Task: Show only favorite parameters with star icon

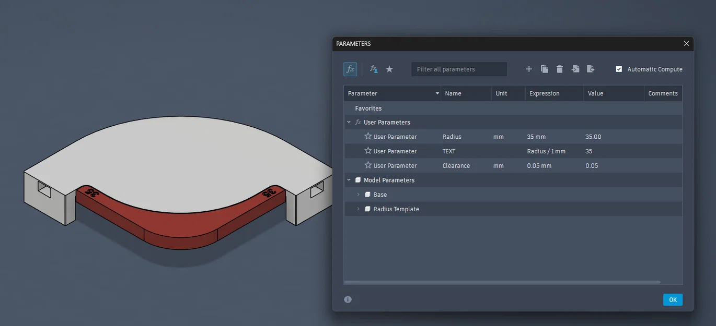Action: tap(389, 69)
